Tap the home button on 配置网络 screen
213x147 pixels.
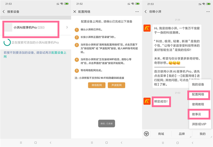[107, 143]
